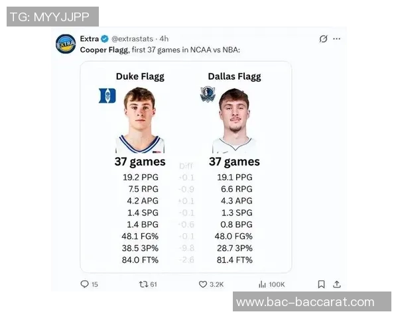Viewport: 398px width, 318px height.
Task: Open the Extra profile avatar
Action: (66, 44)
